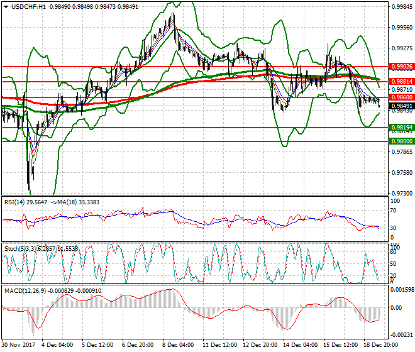
Task: Click the 0.98814 red price level label
Action: pyautogui.click(x=402, y=82)
